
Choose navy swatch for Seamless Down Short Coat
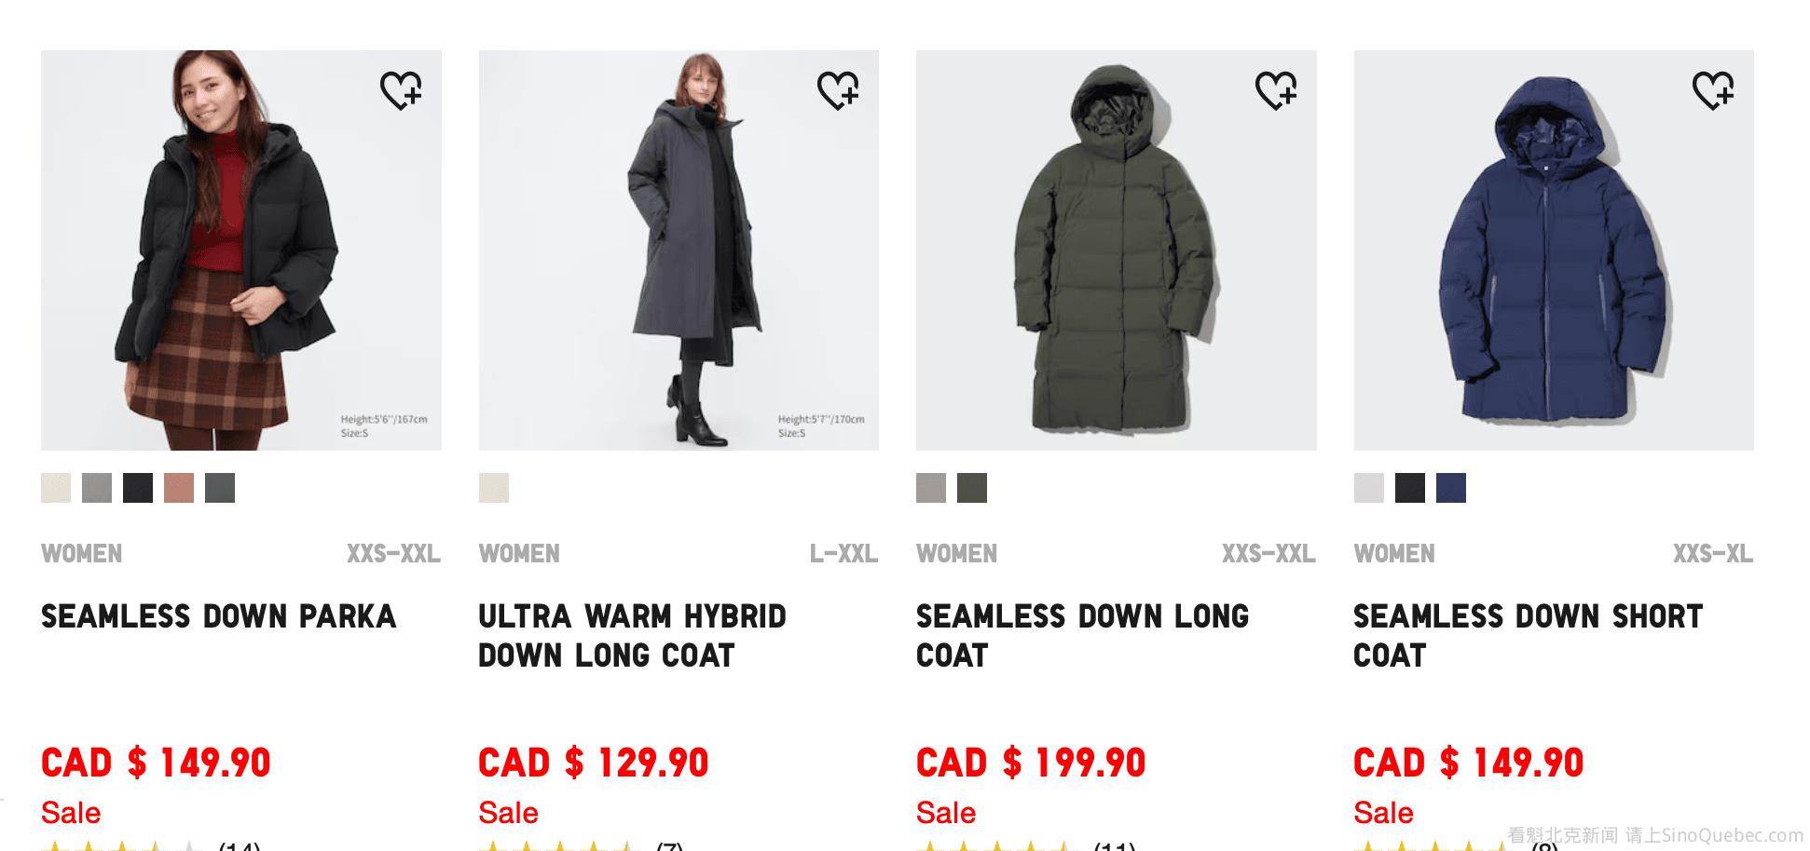[1451, 488]
